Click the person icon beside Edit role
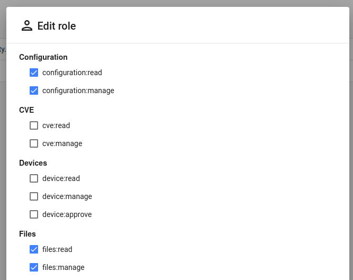353x280 pixels. [27, 25]
